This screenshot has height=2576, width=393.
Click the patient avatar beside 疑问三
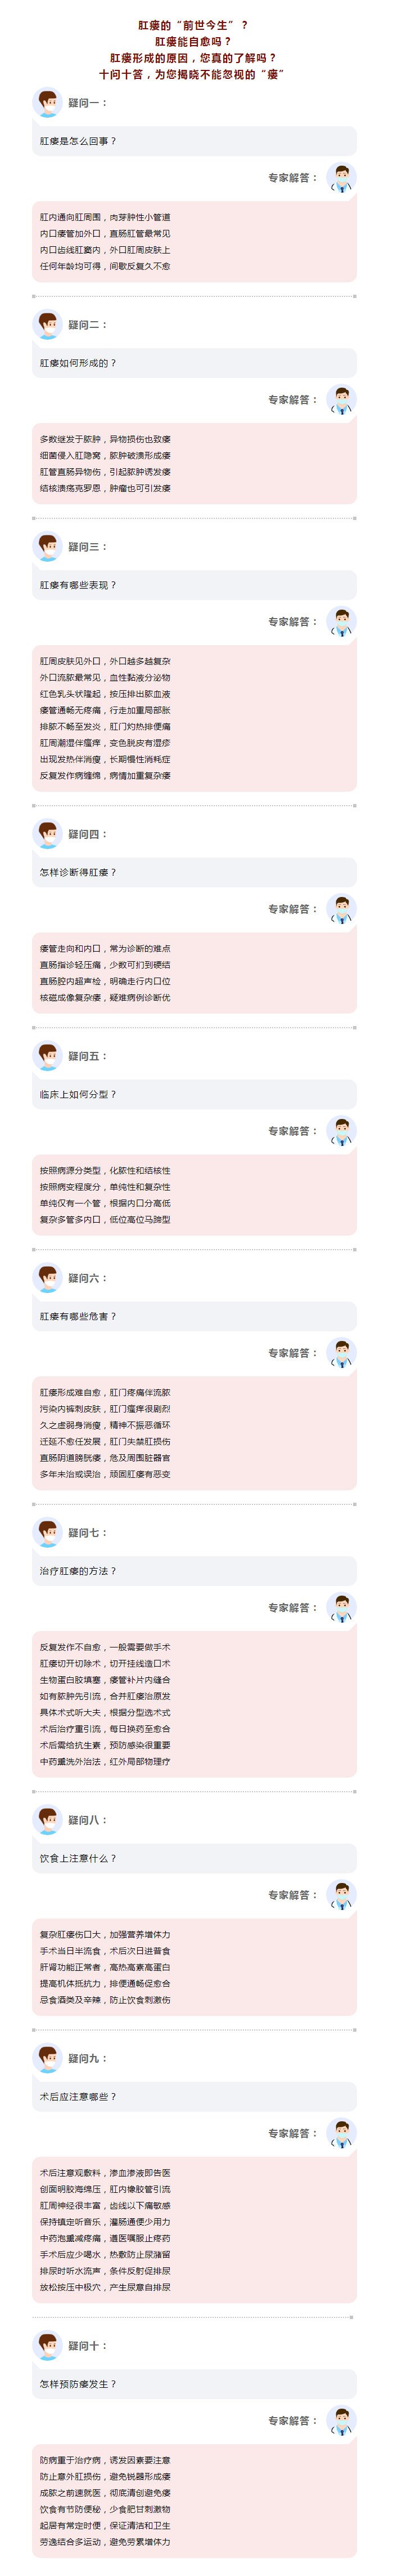point(47,546)
